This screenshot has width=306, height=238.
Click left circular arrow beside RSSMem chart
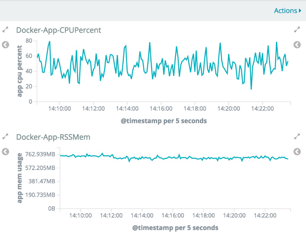tap(5, 152)
